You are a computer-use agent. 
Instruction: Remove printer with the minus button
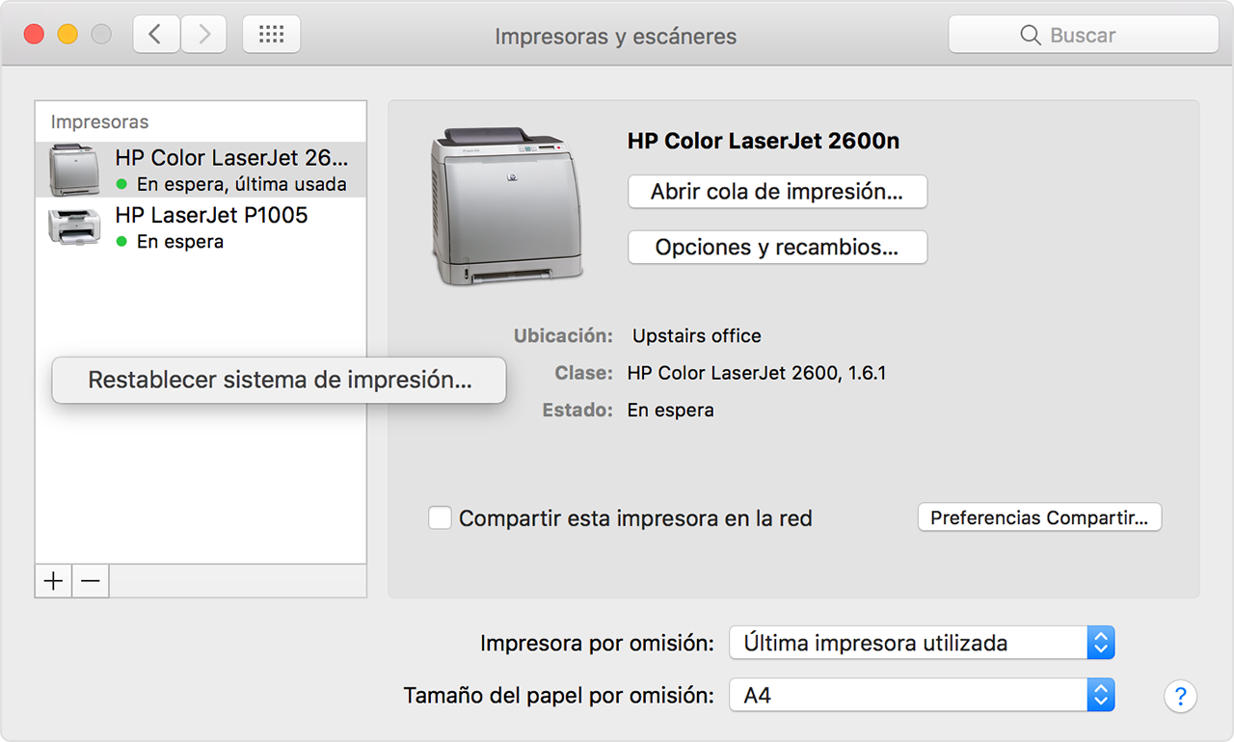pos(91,581)
